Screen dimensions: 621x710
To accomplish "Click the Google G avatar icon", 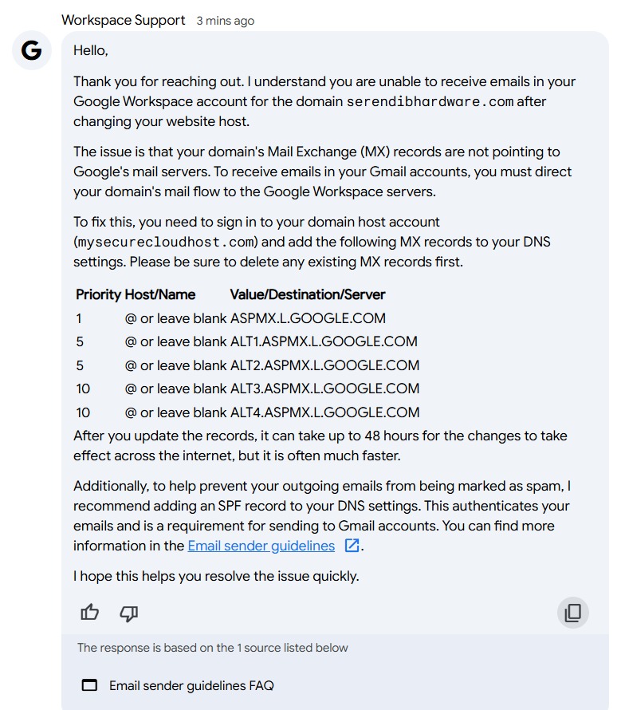I will [x=31, y=50].
